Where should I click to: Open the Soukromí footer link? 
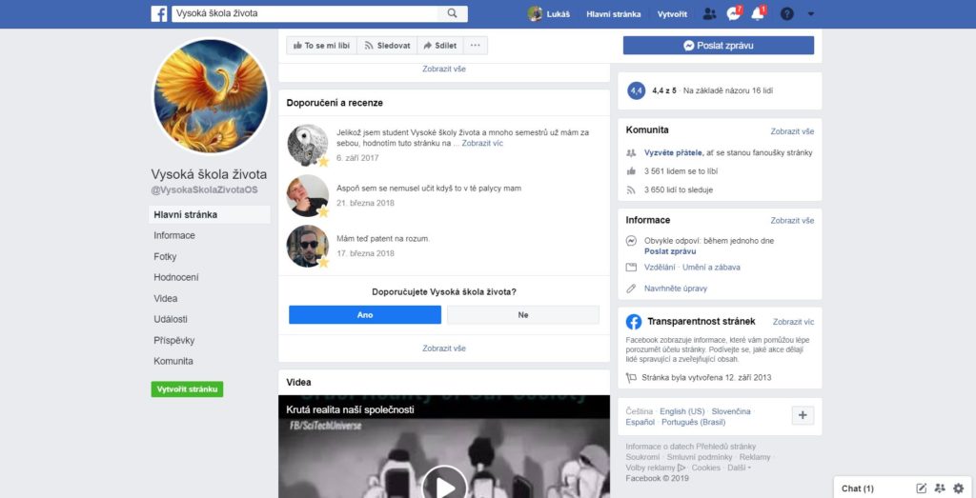coord(642,457)
